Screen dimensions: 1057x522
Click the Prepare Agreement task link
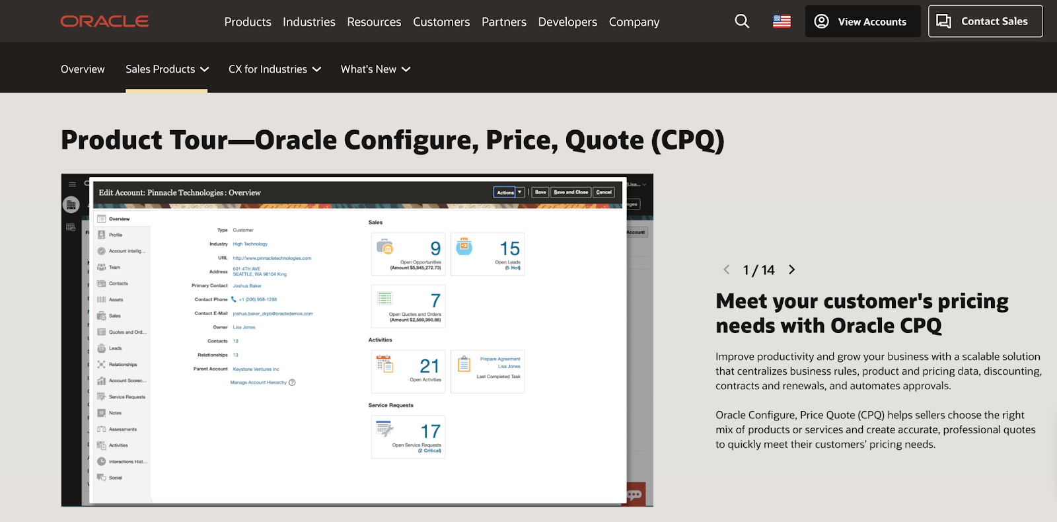500,359
